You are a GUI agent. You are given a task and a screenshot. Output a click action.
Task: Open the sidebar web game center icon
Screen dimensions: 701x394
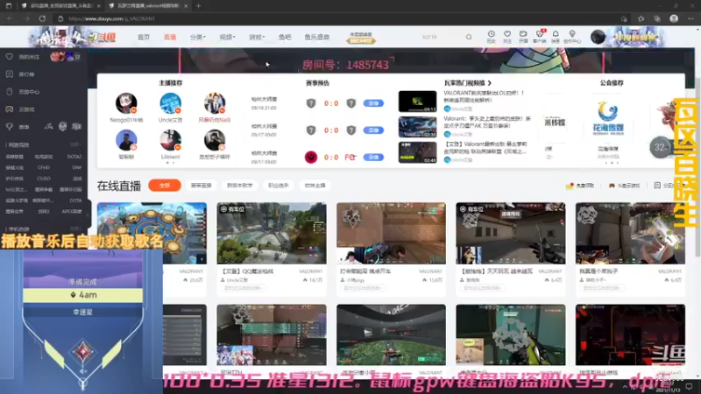[10, 92]
